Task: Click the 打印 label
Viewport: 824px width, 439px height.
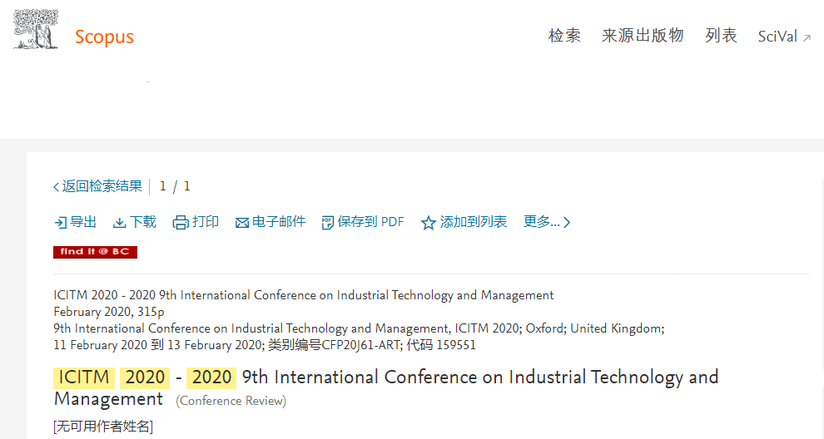Action: pyautogui.click(x=206, y=222)
